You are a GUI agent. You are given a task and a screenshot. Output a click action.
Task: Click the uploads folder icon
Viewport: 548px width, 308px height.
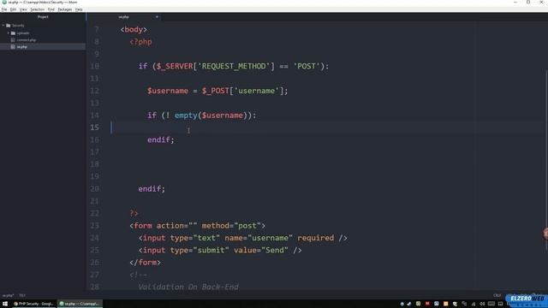click(14, 33)
